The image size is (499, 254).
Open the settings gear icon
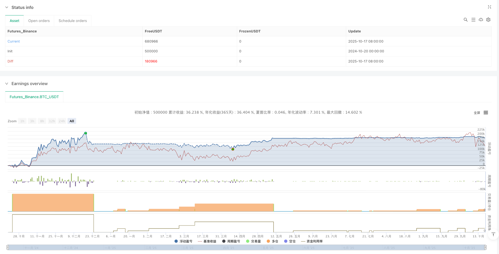pos(488,20)
